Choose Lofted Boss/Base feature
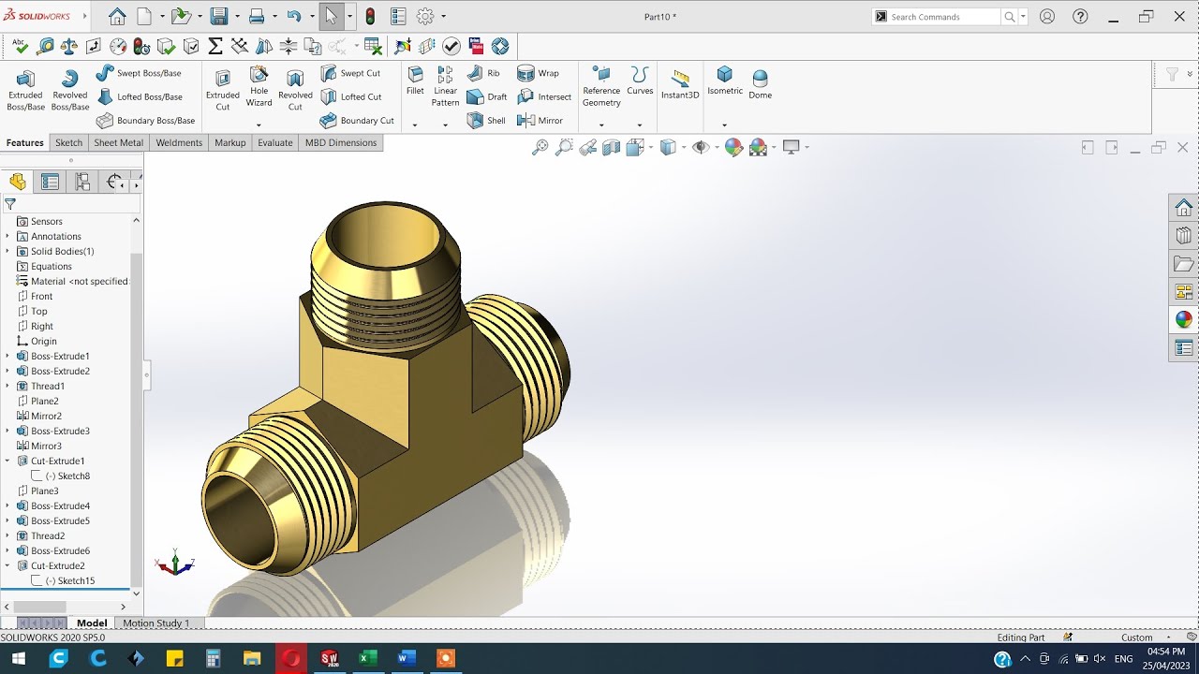 pyautogui.click(x=139, y=96)
